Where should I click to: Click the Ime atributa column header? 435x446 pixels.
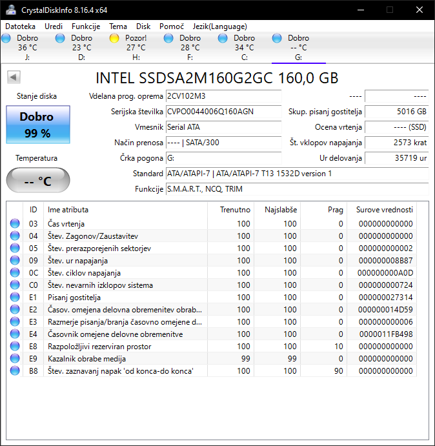(125, 210)
